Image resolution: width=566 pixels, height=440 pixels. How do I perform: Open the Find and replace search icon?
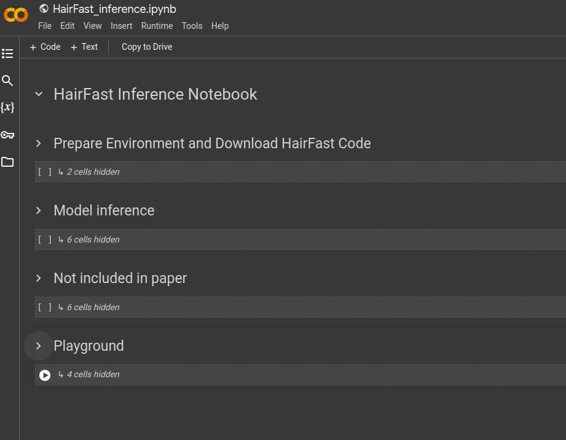click(x=7, y=81)
